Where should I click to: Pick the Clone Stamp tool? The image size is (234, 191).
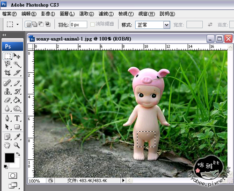point(7,92)
